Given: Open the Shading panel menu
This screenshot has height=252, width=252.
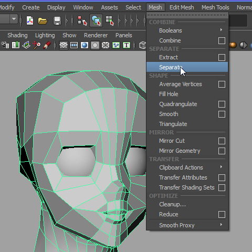Looking at the screenshot, I should (17, 35).
